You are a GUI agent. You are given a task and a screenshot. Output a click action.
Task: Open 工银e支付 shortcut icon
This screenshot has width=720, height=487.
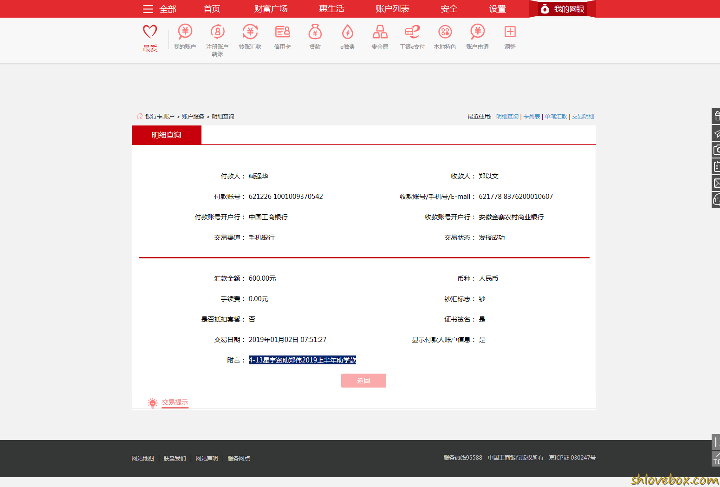tap(413, 32)
